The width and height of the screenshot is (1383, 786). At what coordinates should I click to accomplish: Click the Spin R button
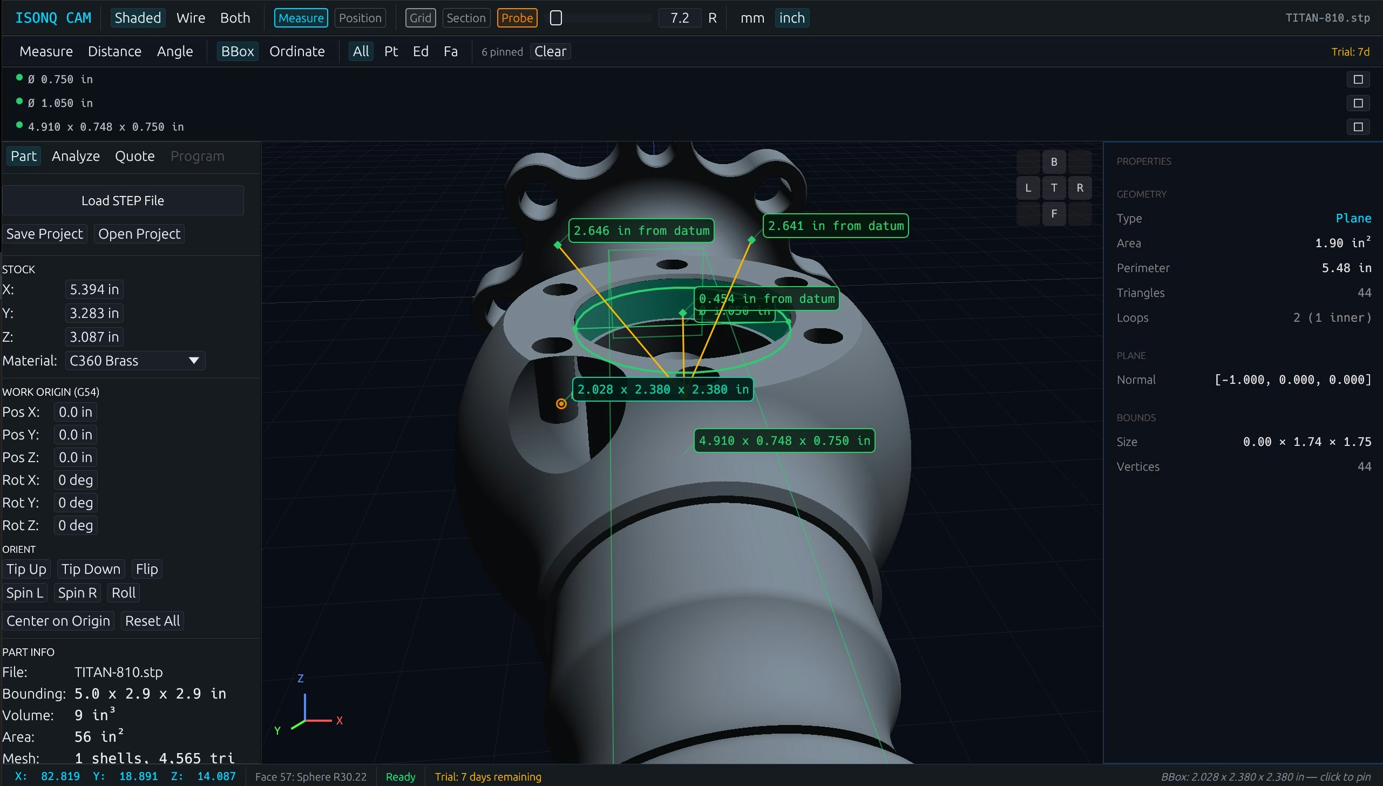[77, 593]
